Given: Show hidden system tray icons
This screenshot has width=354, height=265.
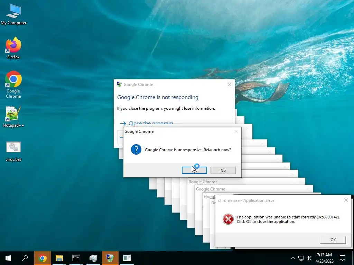Looking at the screenshot, I should (292, 258).
